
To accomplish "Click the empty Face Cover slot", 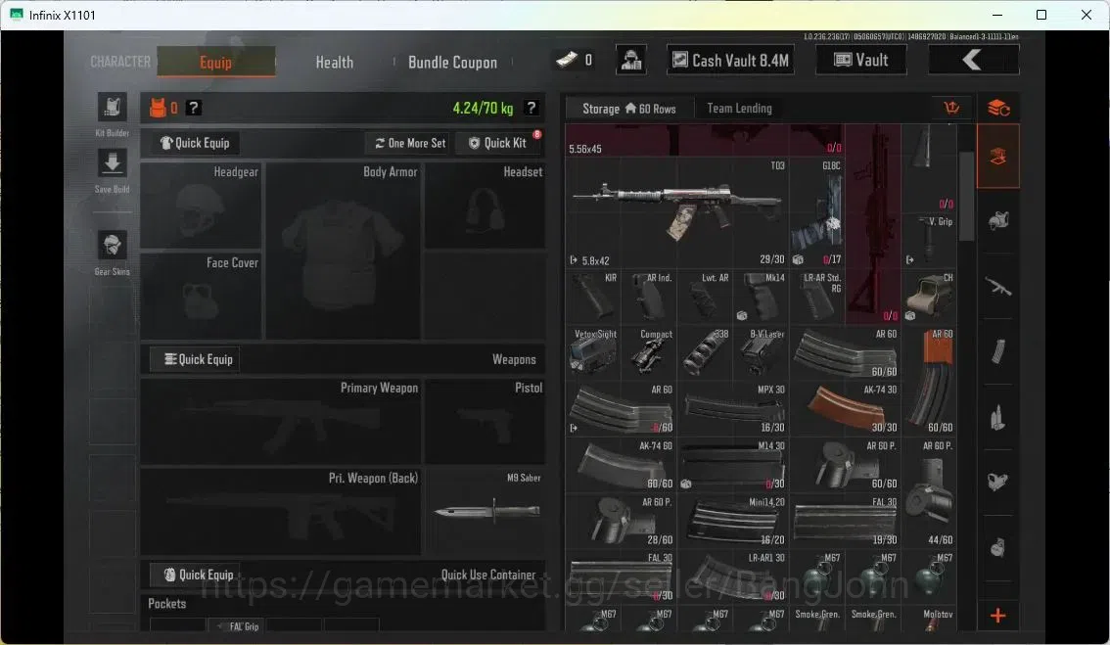I will coord(201,296).
